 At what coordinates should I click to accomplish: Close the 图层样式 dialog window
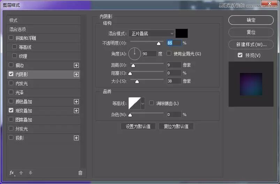point(270,3)
